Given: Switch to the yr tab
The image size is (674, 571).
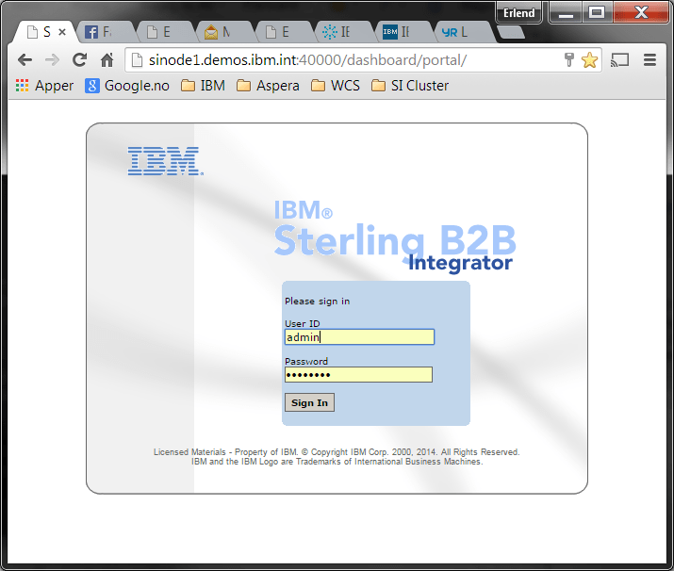Looking at the screenshot, I should [462, 32].
